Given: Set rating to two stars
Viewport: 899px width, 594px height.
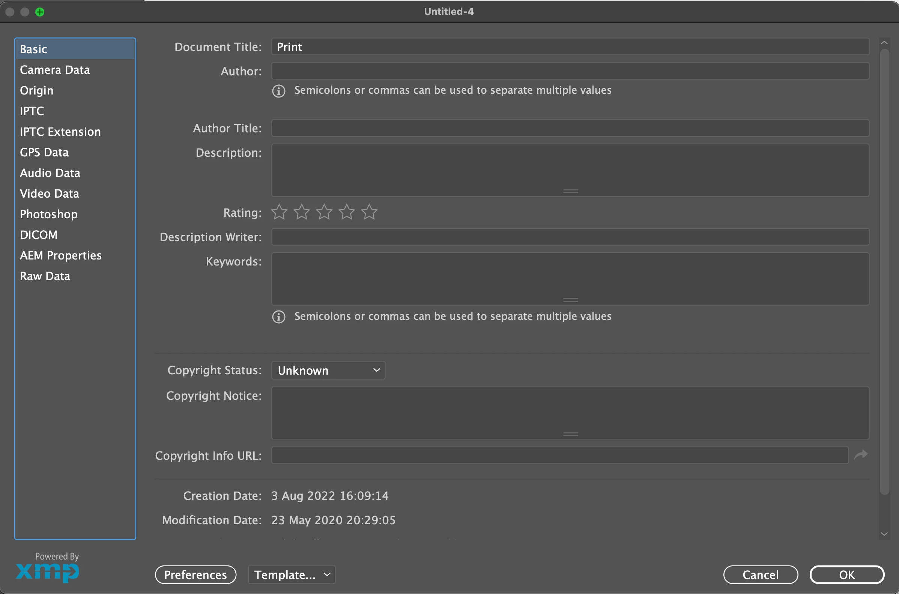Looking at the screenshot, I should coord(302,212).
